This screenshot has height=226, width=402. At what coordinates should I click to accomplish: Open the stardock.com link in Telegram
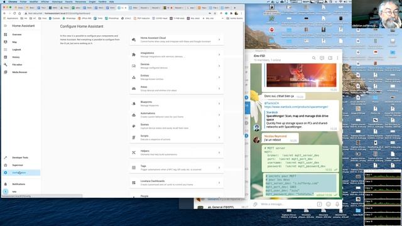coord(296,107)
